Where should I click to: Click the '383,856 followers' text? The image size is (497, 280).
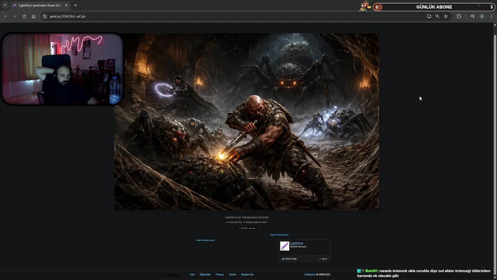[x=298, y=247]
